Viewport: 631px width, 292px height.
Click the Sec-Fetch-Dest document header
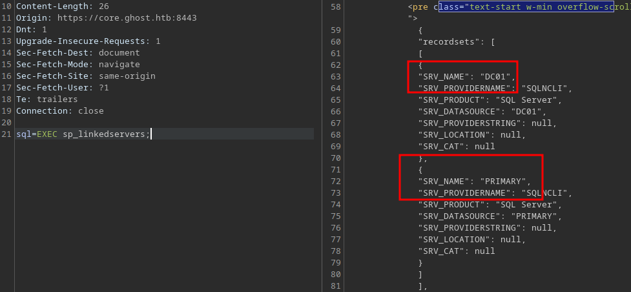pos(78,53)
